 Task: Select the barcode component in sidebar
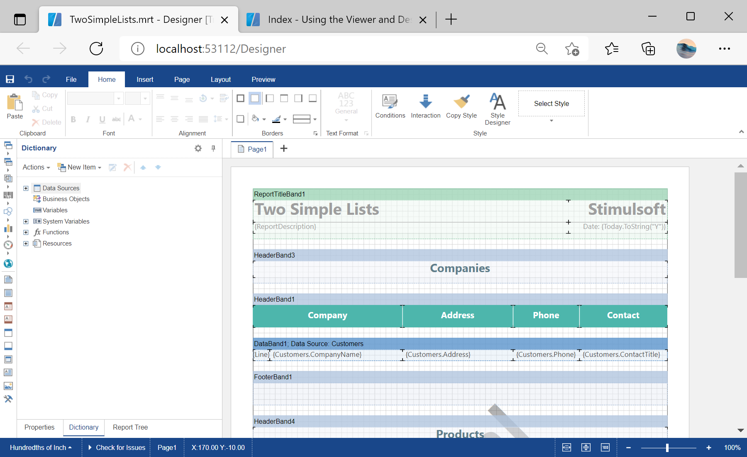click(8, 195)
